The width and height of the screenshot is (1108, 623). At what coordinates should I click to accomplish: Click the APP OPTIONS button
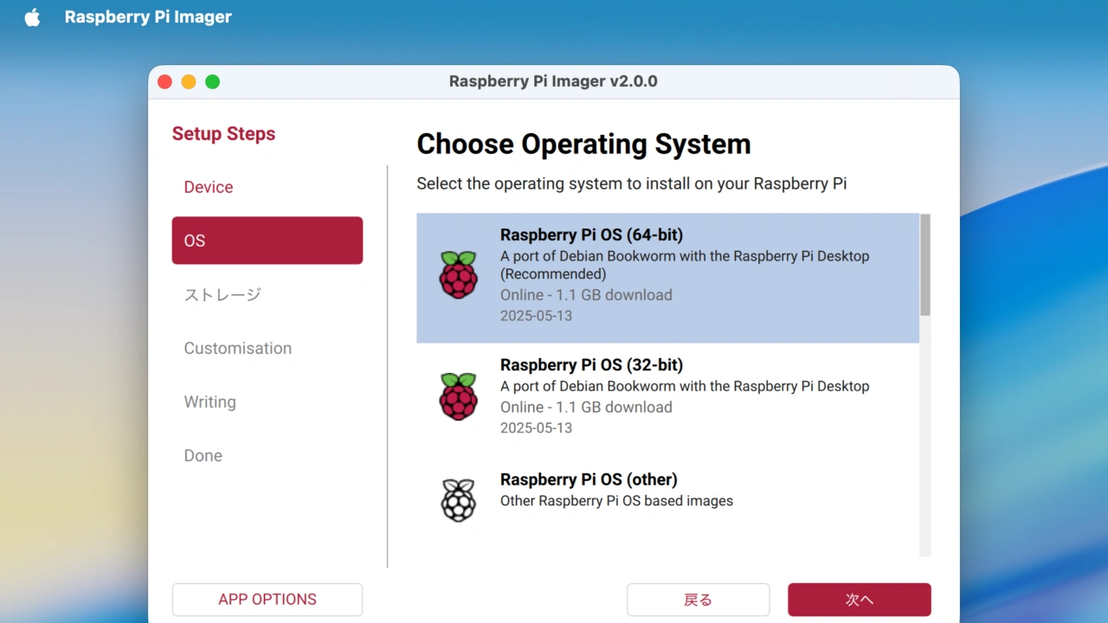pos(267,599)
